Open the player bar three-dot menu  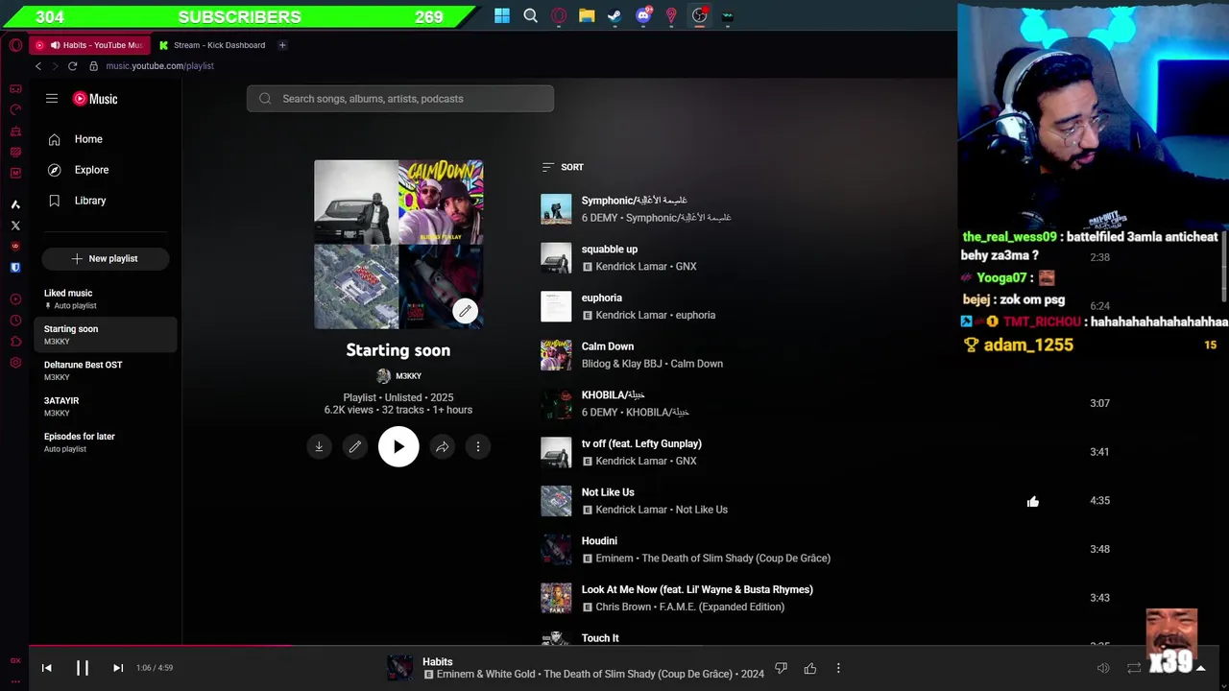click(x=838, y=668)
